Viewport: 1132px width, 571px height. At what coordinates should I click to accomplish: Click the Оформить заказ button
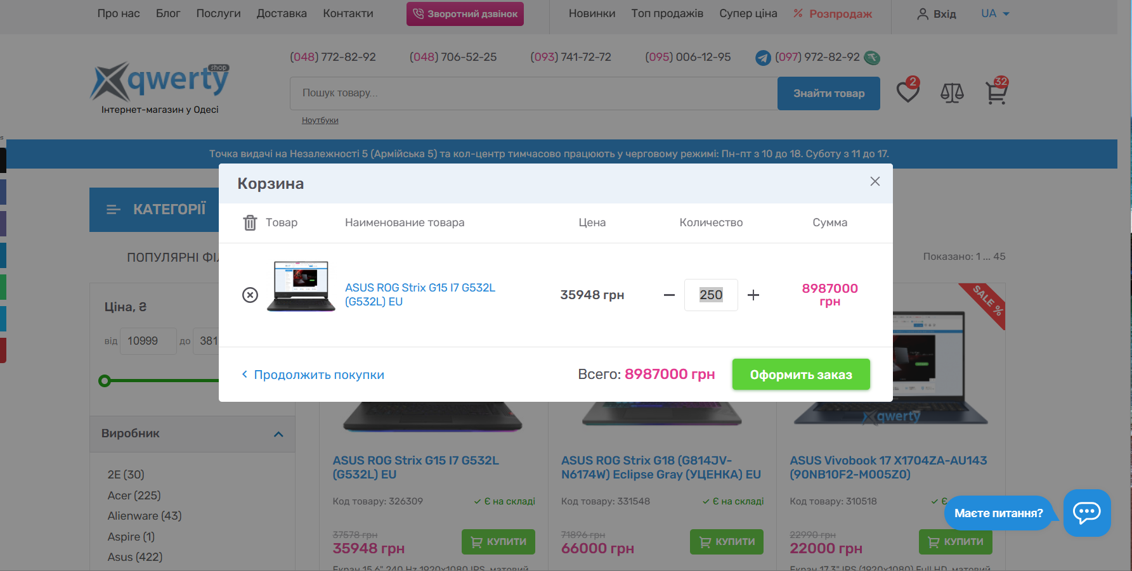pos(801,375)
